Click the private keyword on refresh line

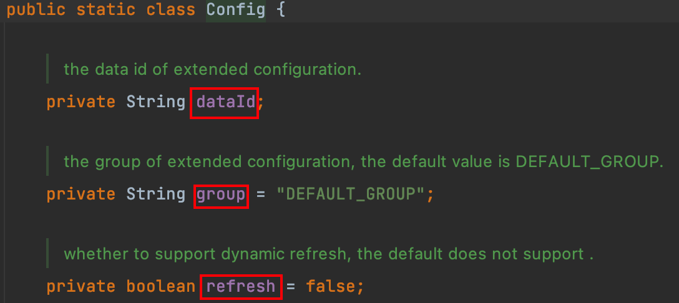[81, 286]
